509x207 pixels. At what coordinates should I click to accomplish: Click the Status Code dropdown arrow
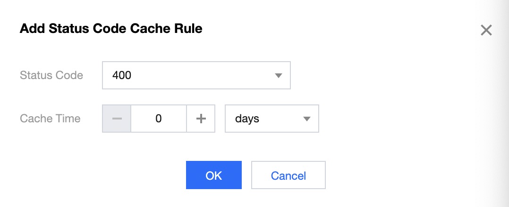pos(278,75)
